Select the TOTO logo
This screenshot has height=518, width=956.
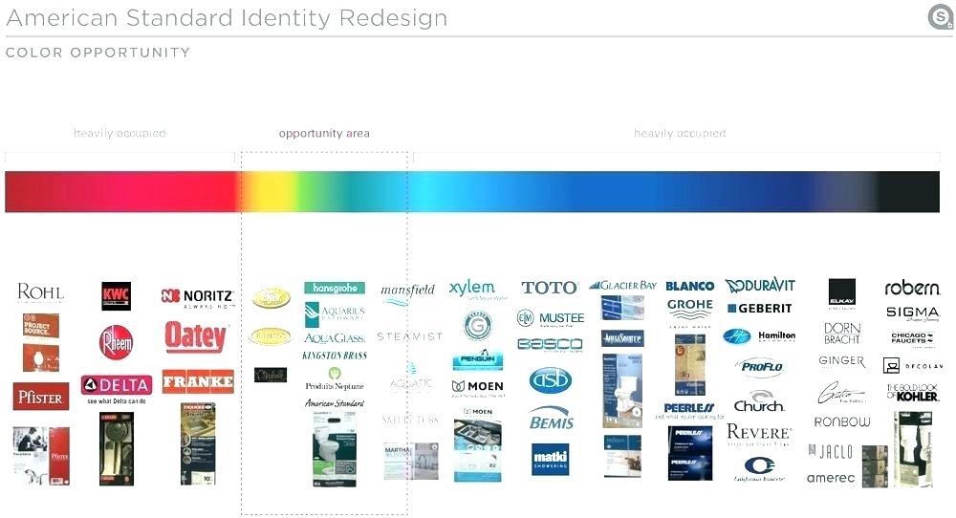(x=550, y=288)
